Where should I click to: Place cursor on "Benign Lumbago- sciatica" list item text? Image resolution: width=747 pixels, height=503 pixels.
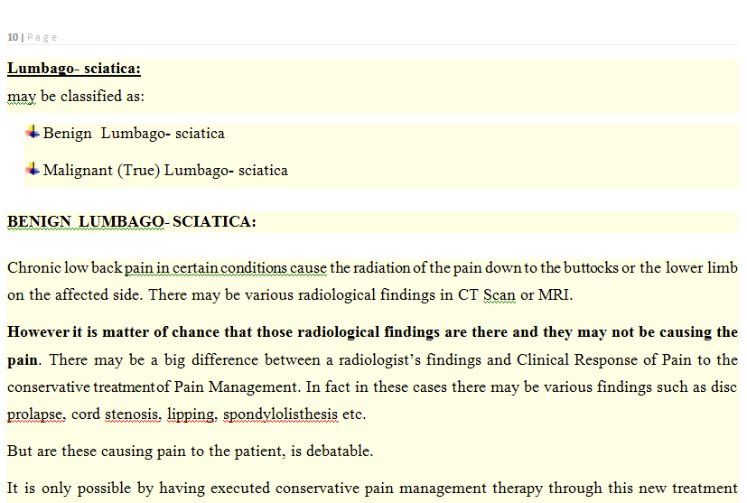(134, 134)
